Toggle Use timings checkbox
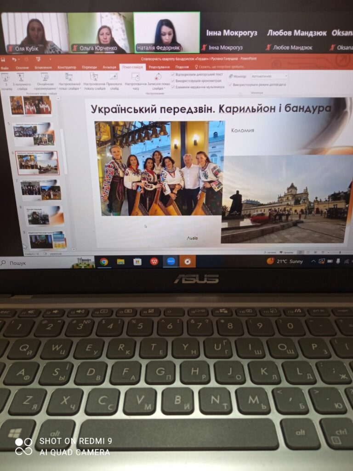The width and height of the screenshot is (353, 471). click(x=173, y=81)
